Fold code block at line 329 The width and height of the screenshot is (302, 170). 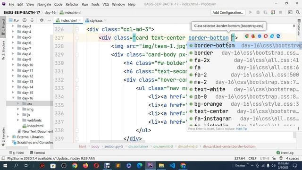coord(77,55)
